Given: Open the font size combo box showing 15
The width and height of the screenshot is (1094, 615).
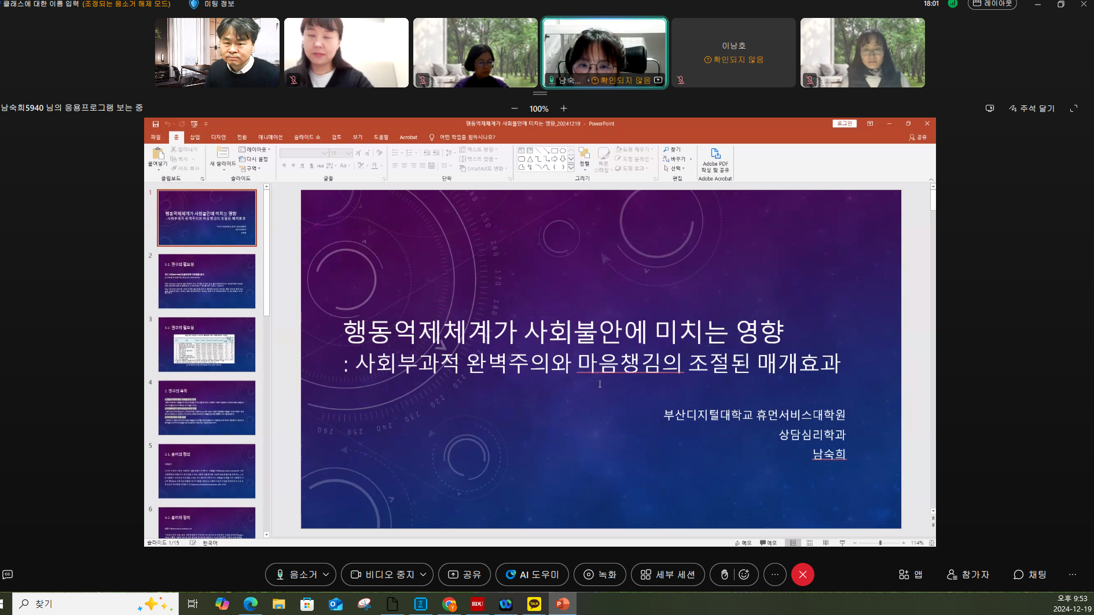Looking at the screenshot, I should pos(341,153).
